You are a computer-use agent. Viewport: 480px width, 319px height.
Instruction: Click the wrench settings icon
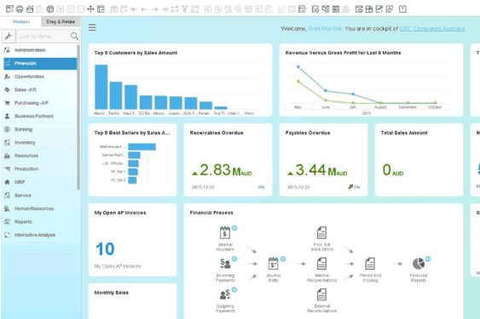[9, 36]
